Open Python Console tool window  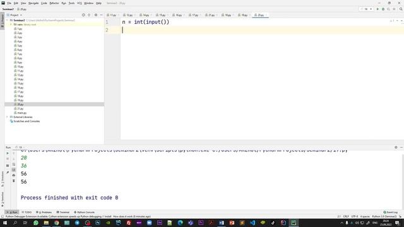(x=84, y=212)
